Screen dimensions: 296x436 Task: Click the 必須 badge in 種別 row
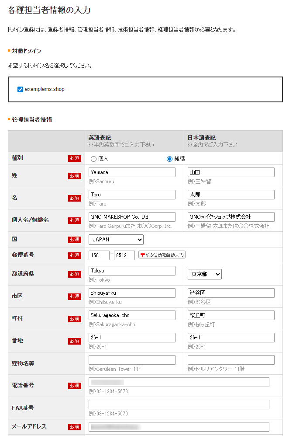pyautogui.click(x=74, y=158)
